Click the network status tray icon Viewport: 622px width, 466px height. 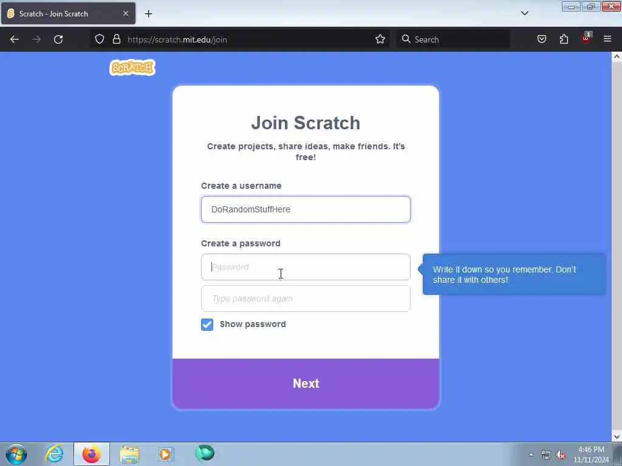pos(546,454)
